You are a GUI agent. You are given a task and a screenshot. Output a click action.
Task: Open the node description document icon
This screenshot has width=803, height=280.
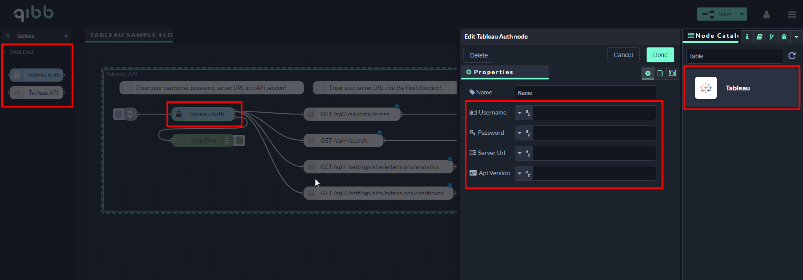pyautogui.click(x=660, y=73)
